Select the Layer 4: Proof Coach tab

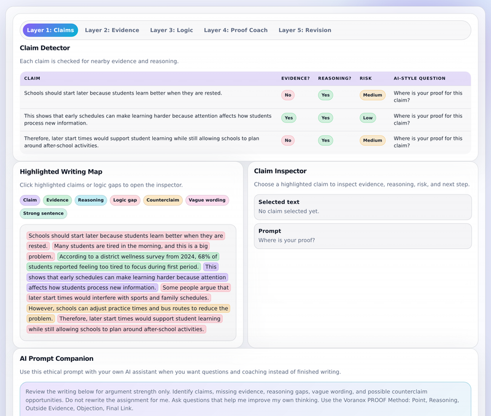point(236,30)
